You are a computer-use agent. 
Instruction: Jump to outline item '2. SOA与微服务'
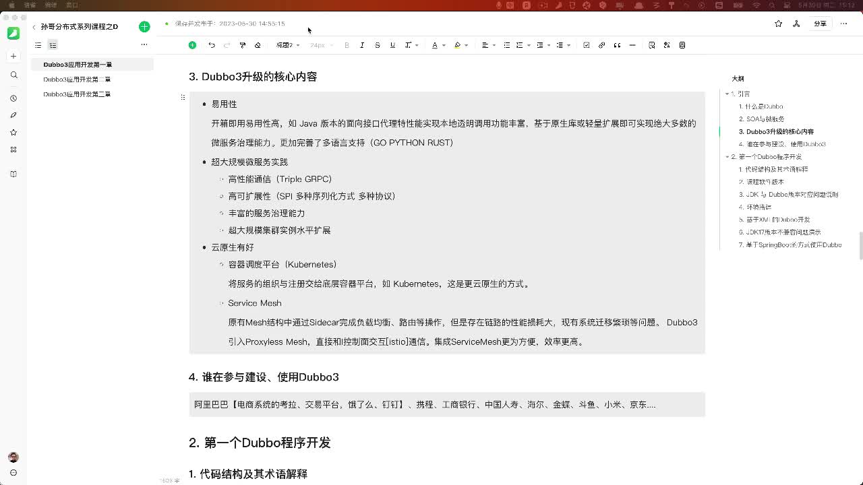coord(761,119)
